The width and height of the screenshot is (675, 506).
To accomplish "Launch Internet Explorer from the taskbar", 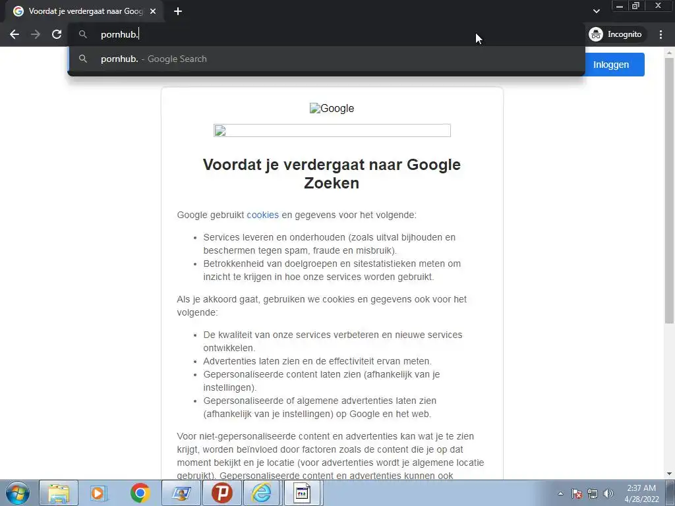I will pyautogui.click(x=262, y=493).
